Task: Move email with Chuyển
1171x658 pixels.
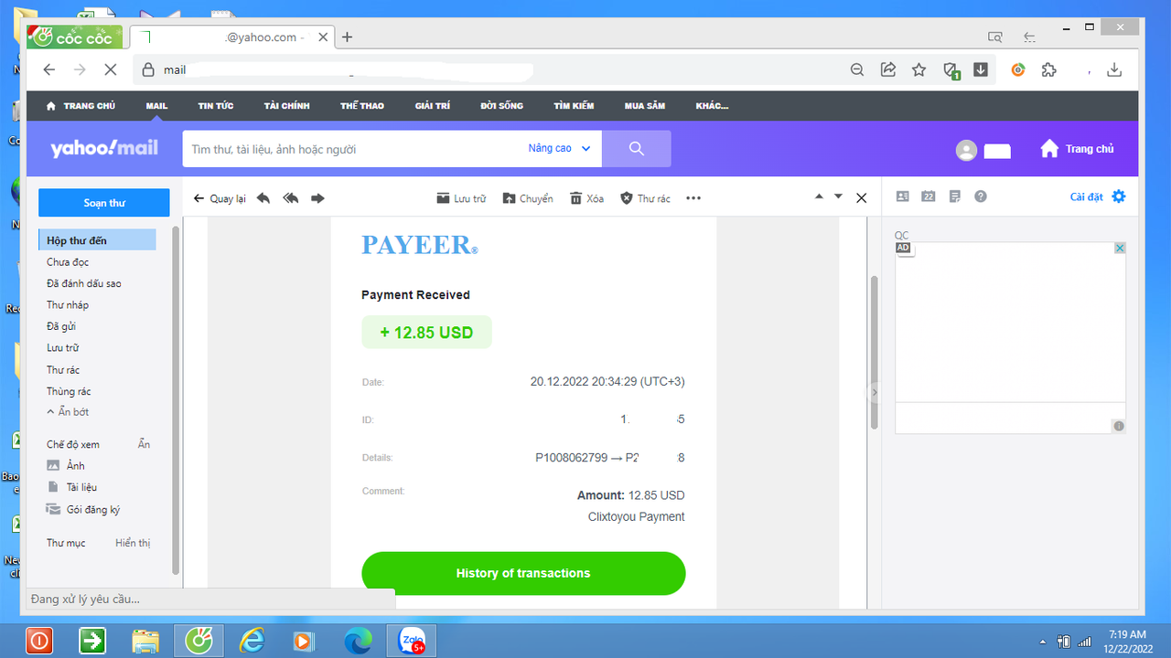Action: point(528,198)
